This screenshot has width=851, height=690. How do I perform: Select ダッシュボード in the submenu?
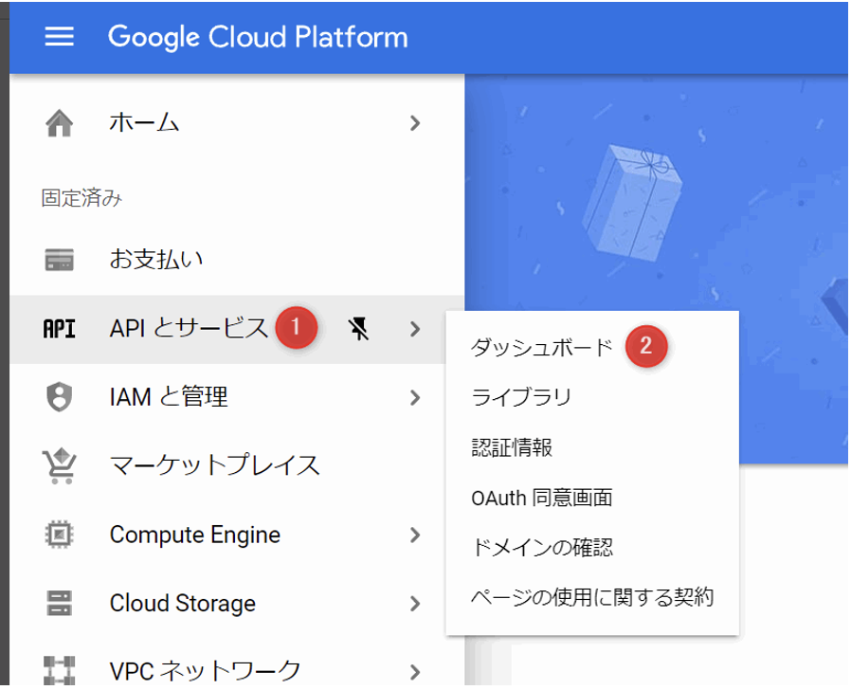click(542, 347)
